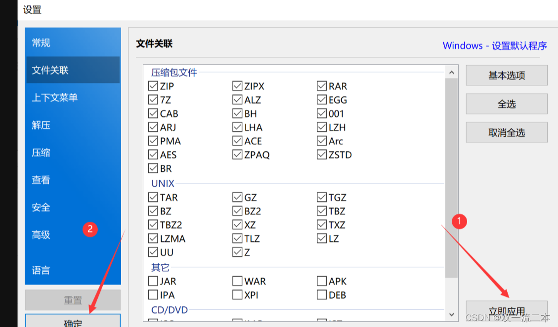Uncheck the 7Z association

coord(153,100)
